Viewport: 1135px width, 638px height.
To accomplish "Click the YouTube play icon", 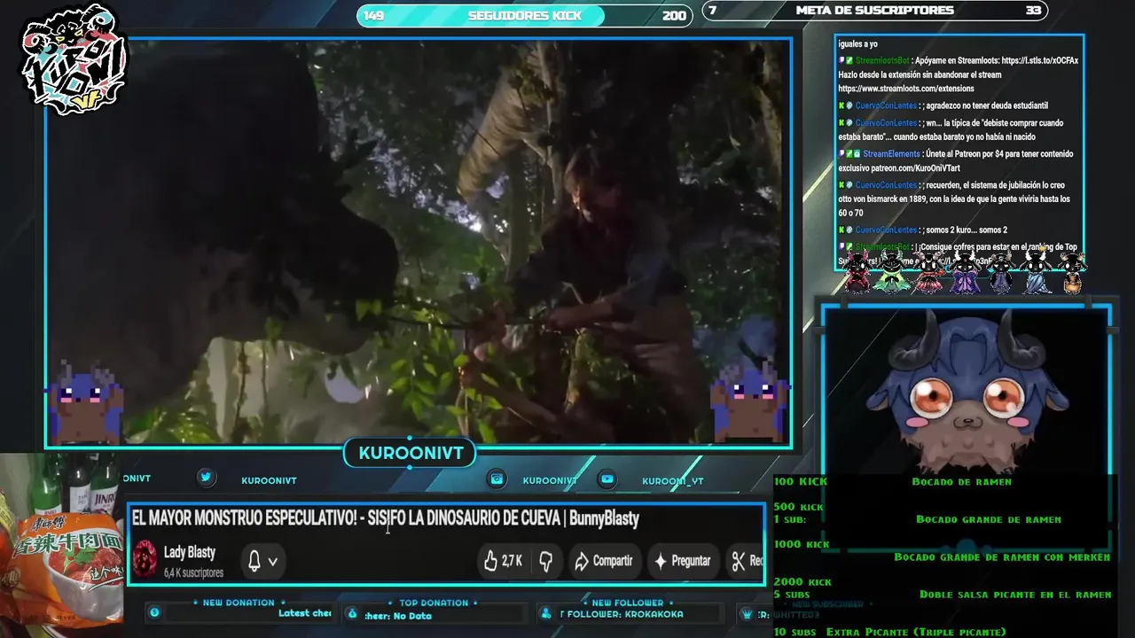I will click(607, 478).
